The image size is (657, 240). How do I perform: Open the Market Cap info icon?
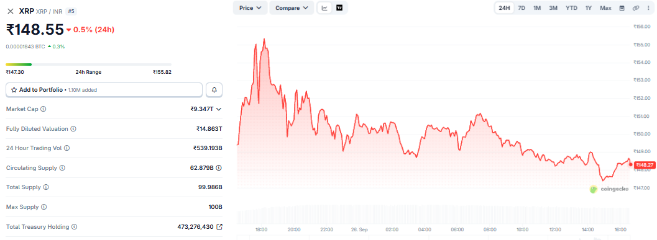[44, 109]
